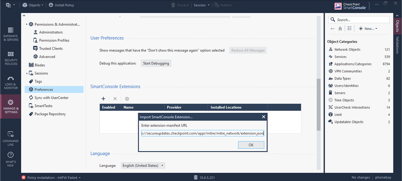Collapse the navigation tree with the double-arrow
The height and width of the screenshot is (181, 402).
point(24,16)
